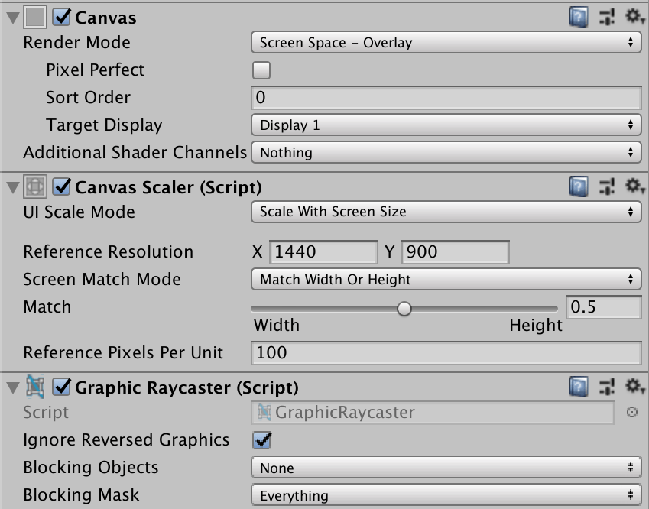Open the Blocking Objects dropdown

(x=446, y=468)
